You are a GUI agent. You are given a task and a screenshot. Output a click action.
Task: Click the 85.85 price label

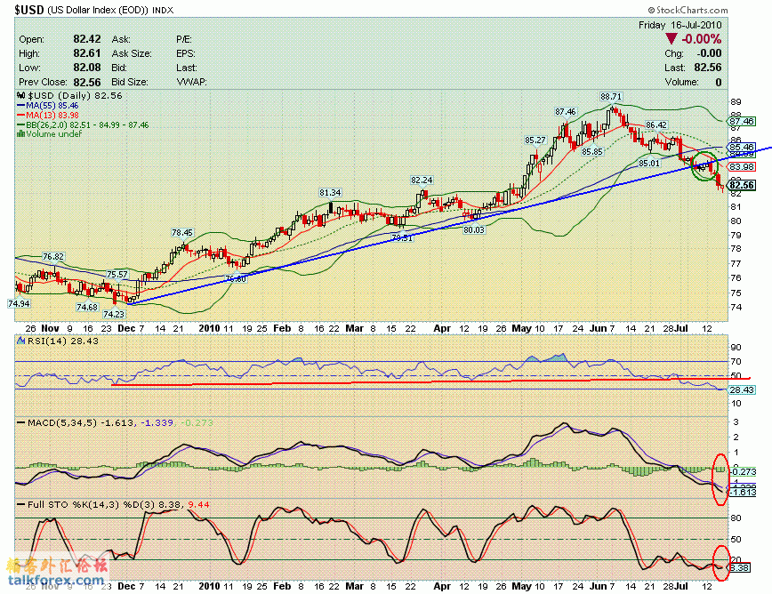591,151
